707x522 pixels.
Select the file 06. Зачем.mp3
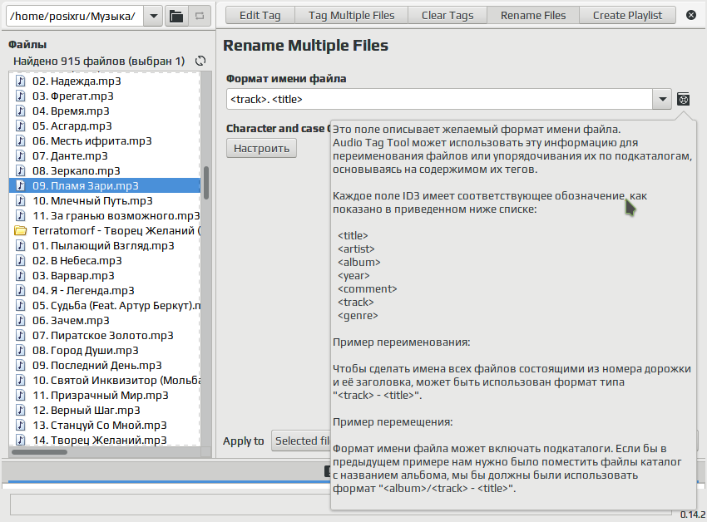(x=105, y=321)
